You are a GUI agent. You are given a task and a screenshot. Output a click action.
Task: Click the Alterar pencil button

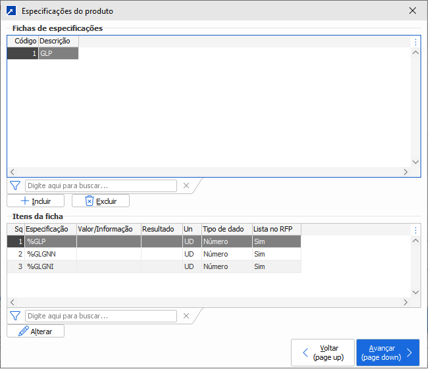click(x=36, y=331)
